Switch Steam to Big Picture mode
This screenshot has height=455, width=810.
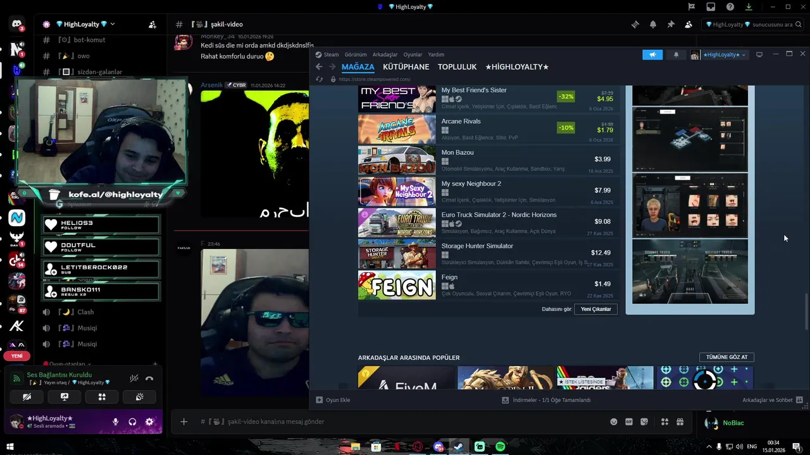coord(759,55)
